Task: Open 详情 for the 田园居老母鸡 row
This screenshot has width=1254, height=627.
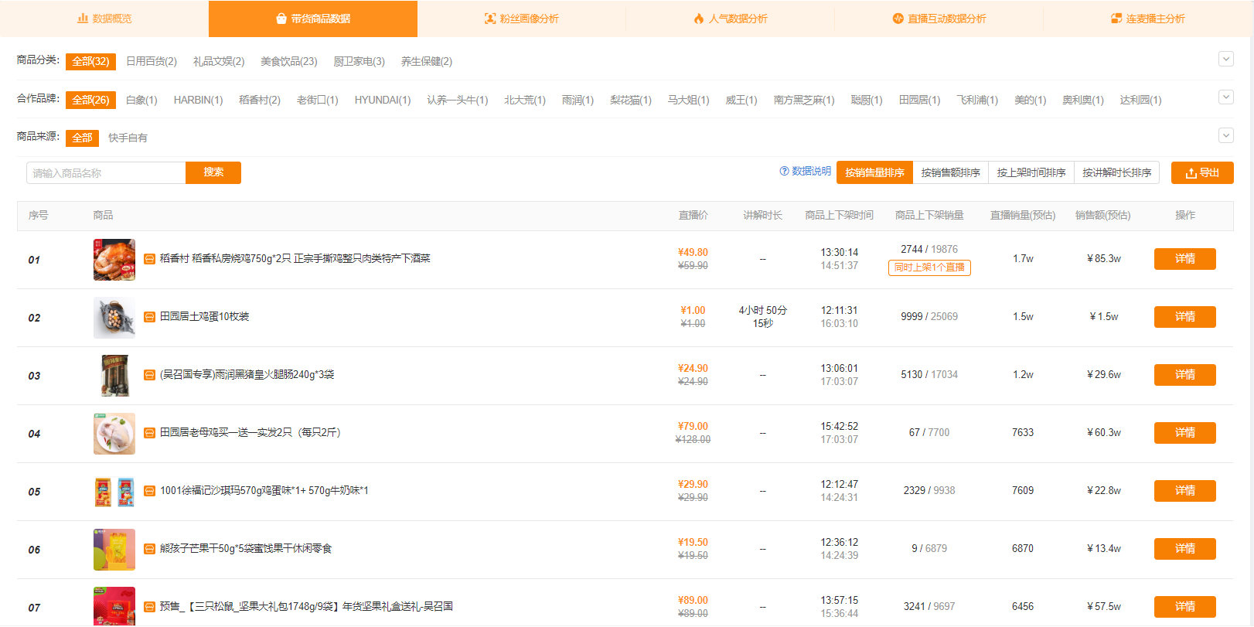Action: (1184, 433)
